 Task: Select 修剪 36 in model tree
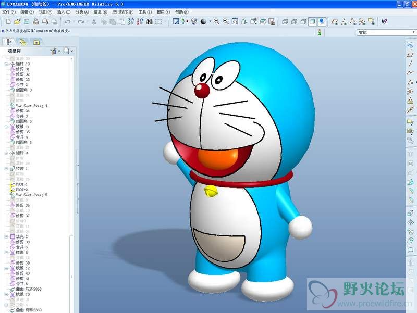click(20, 205)
